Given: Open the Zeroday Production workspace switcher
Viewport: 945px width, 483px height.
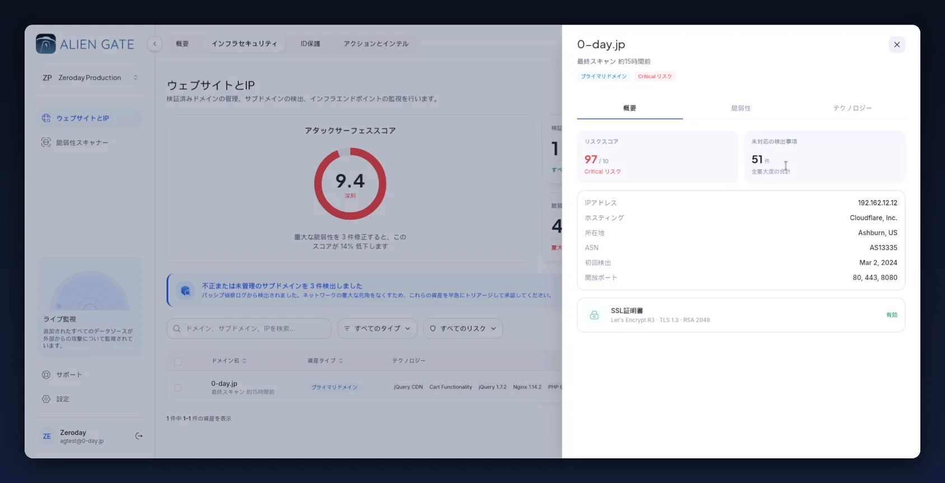Looking at the screenshot, I should [90, 78].
